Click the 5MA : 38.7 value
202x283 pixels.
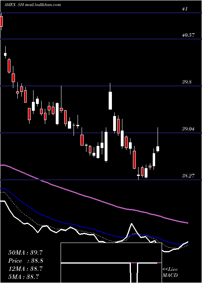(24, 277)
